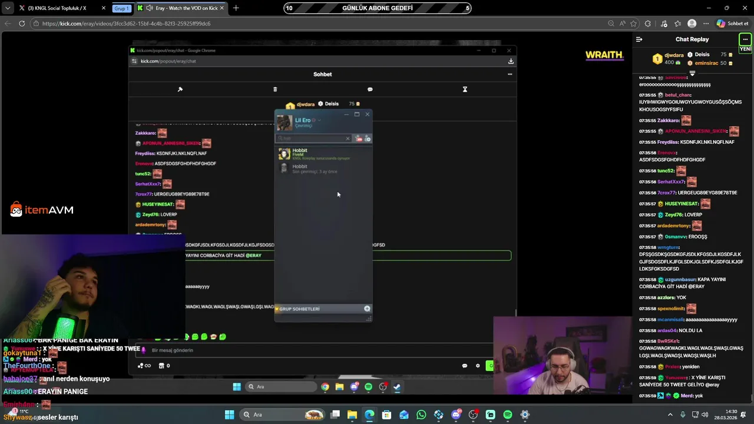Select Hobbit playing FiveM in friends list

(x=323, y=154)
